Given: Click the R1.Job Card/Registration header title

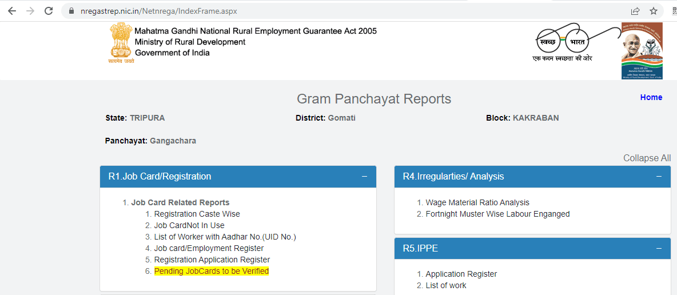Looking at the screenshot, I should pyautogui.click(x=160, y=176).
